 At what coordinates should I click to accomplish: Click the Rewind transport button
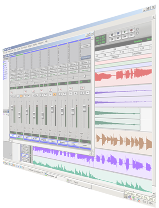118,38
